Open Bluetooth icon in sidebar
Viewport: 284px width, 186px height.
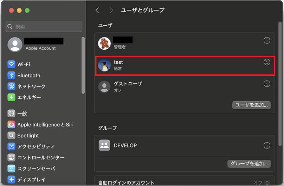(11, 75)
